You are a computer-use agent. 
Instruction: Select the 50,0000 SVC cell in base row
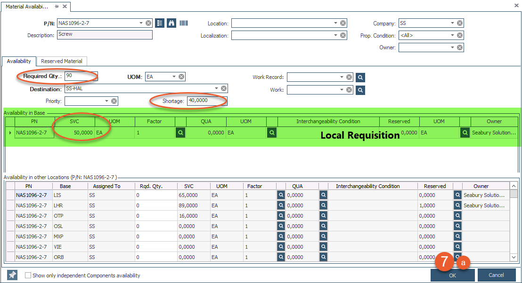(x=74, y=133)
